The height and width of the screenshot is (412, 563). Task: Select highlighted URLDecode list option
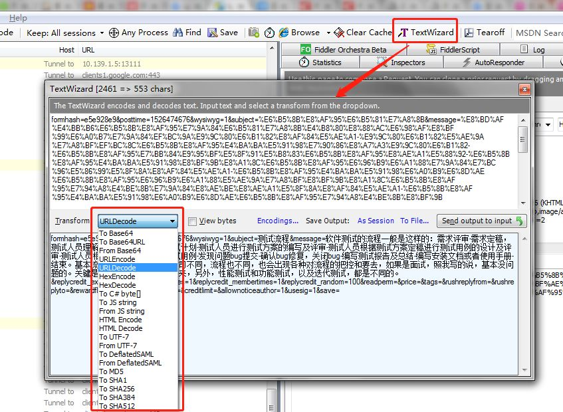138,268
